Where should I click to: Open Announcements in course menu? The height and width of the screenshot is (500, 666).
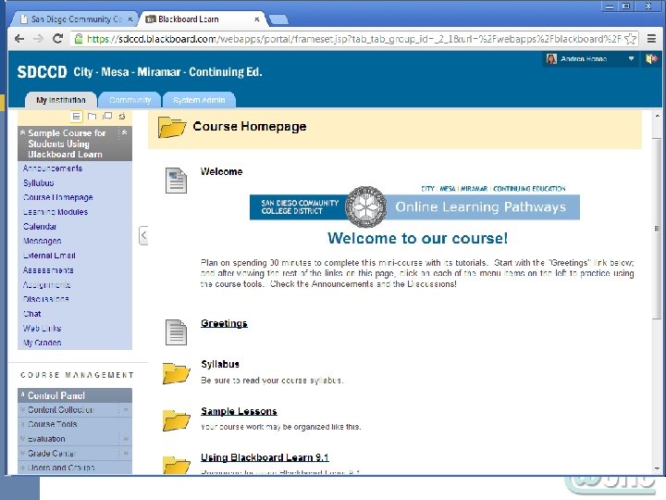[x=53, y=169]
